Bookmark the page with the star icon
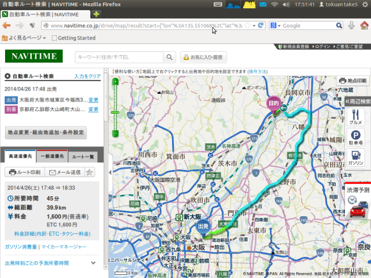The image size is (371, 278). pos(248,26)
